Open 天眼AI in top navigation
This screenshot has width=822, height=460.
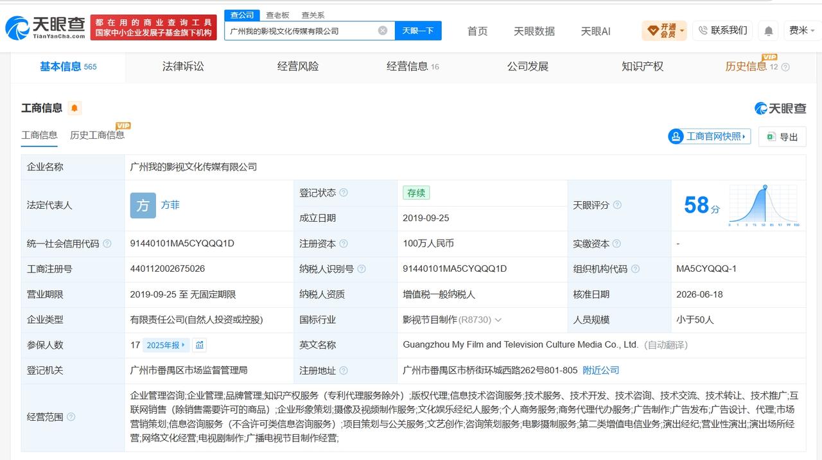[x=596, y=31]
